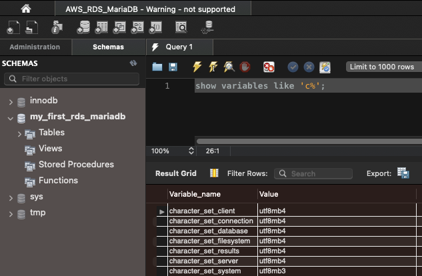
Task: Click the utf8mb3 value cell
Action: click(337, 271)
